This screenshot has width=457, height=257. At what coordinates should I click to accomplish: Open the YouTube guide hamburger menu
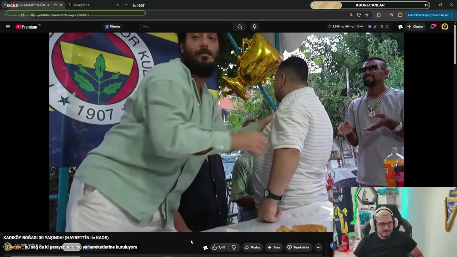click(x=7, y=27)
